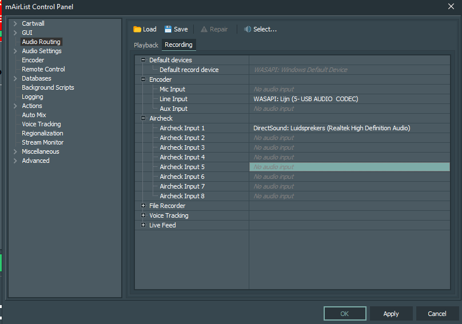Expand the Databases chevron in sidebar
This screenshot has width=462, height=324.
tap(15, 78)
